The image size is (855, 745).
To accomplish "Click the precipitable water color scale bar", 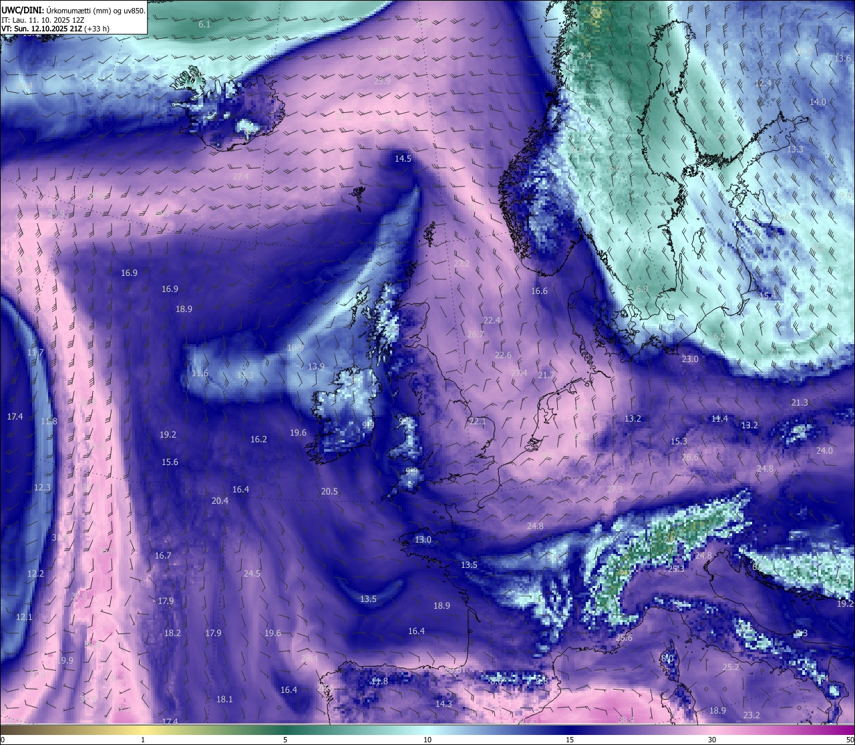I will (x=427, y=730).
